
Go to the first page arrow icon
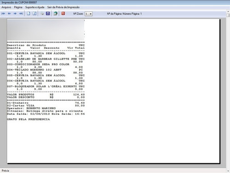(3, 14)
